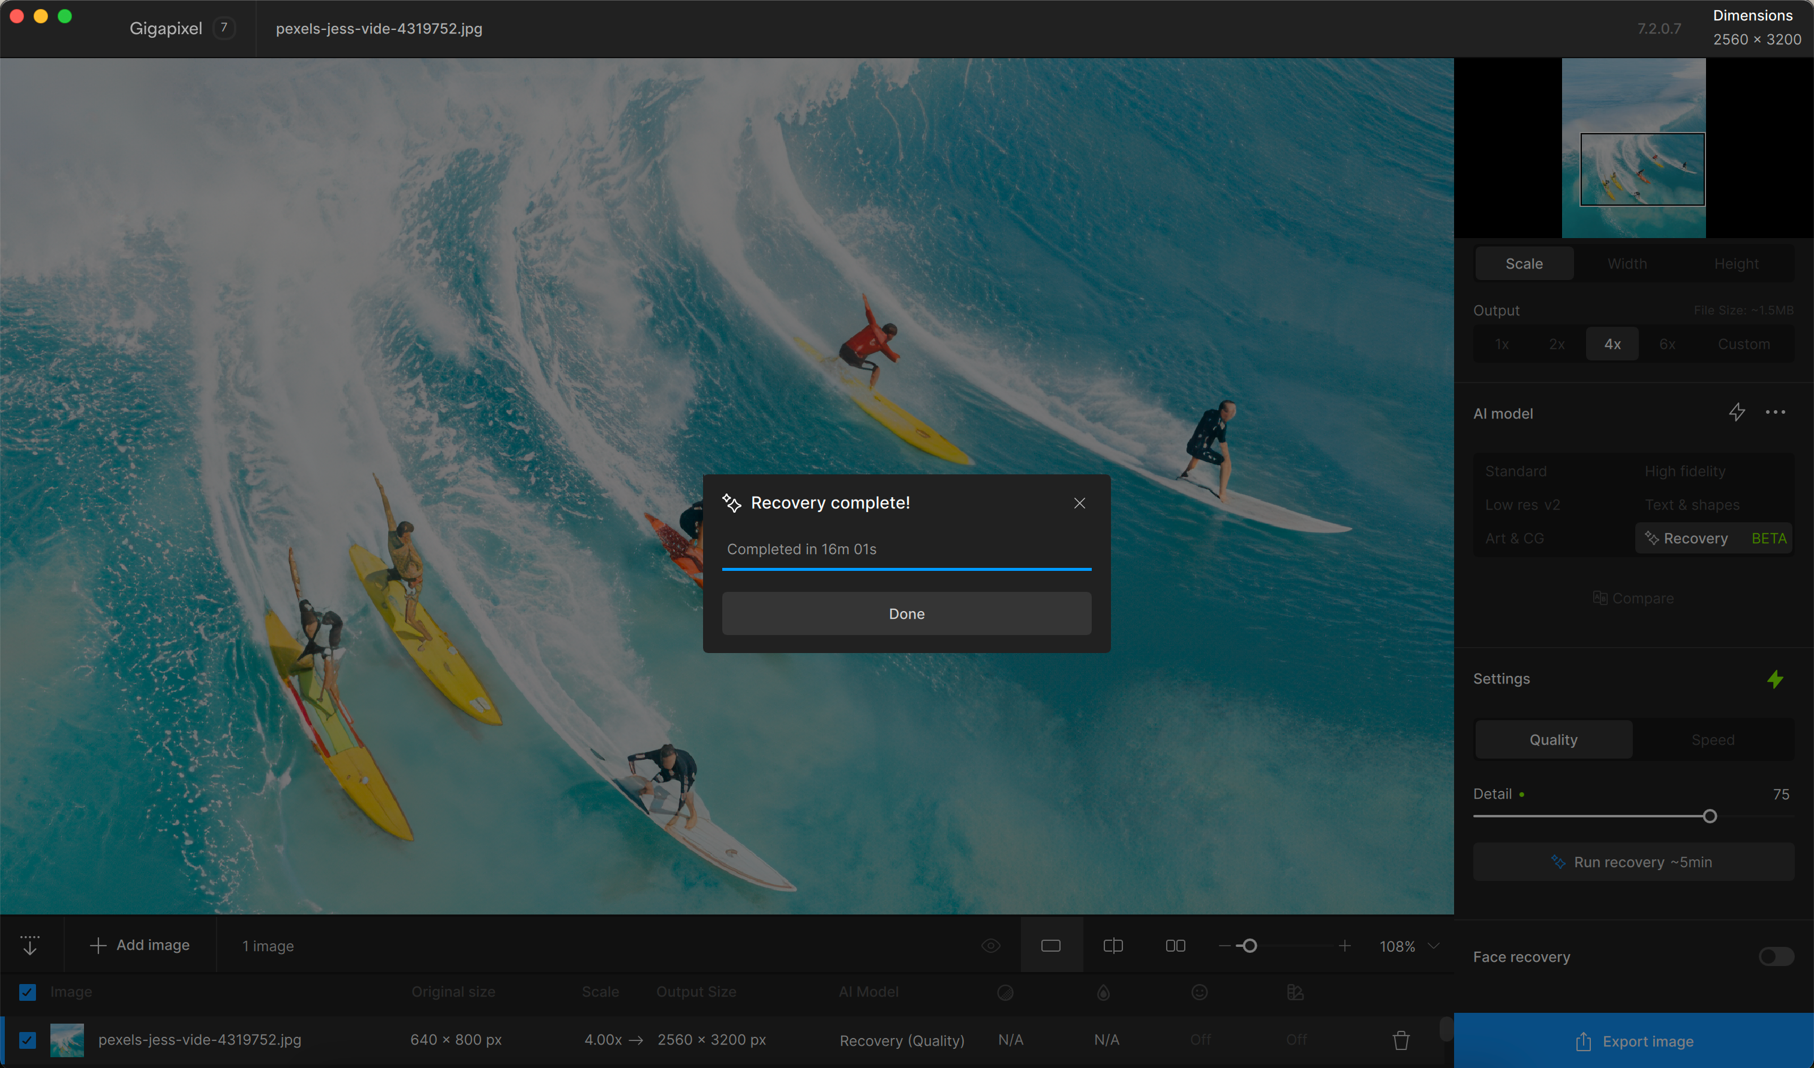Click the AI model lightning auto icon
Screen dimensions: 1814x1068
[1736, 413]
